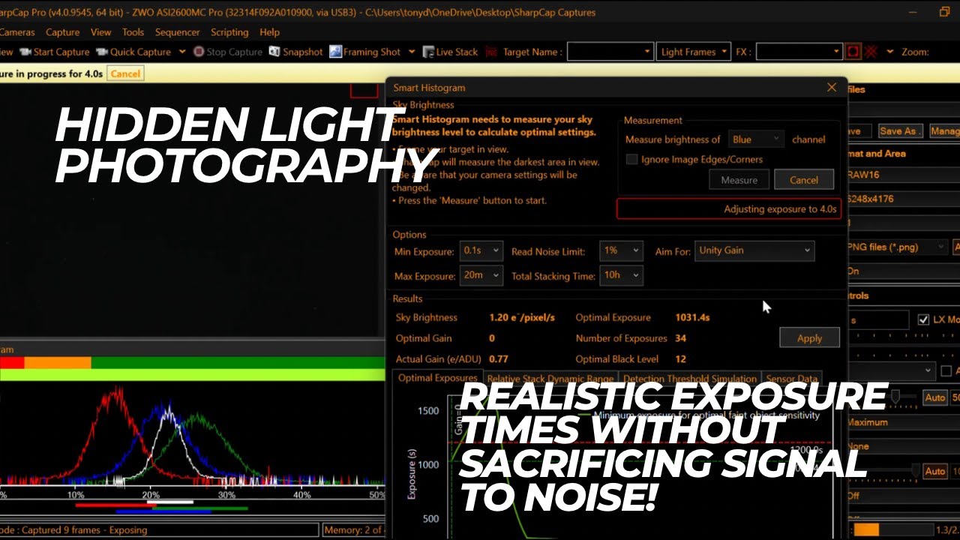Open the Detection Threshold Simulation tab
960x540 pixels.
[690, 379]
